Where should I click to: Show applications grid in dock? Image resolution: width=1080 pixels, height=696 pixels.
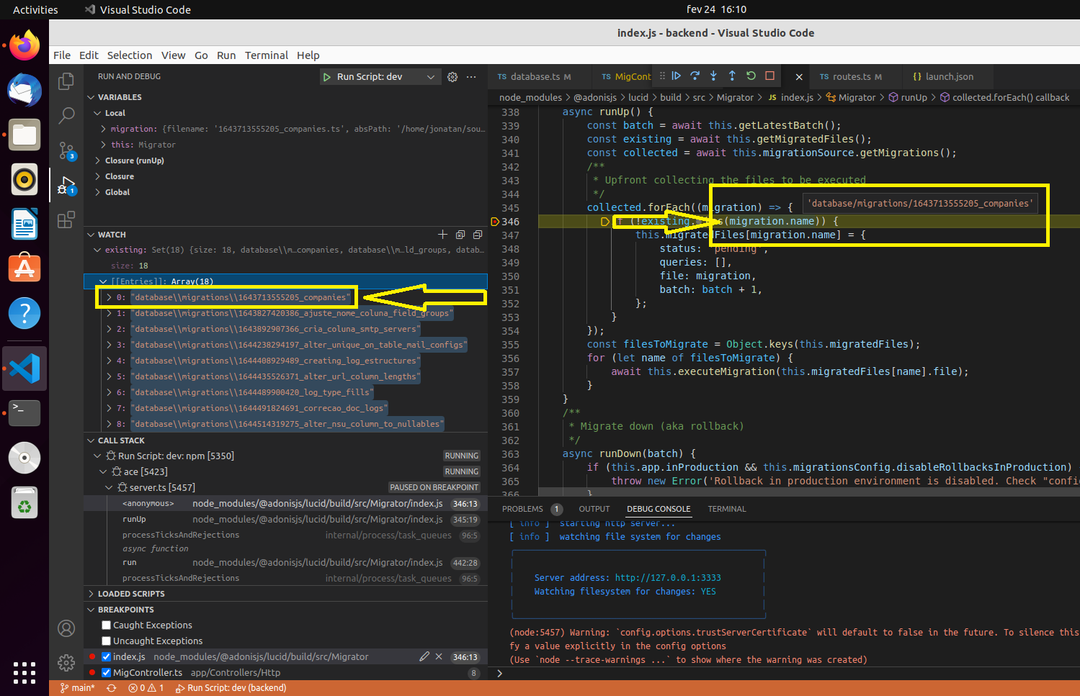tap(24, 672)
